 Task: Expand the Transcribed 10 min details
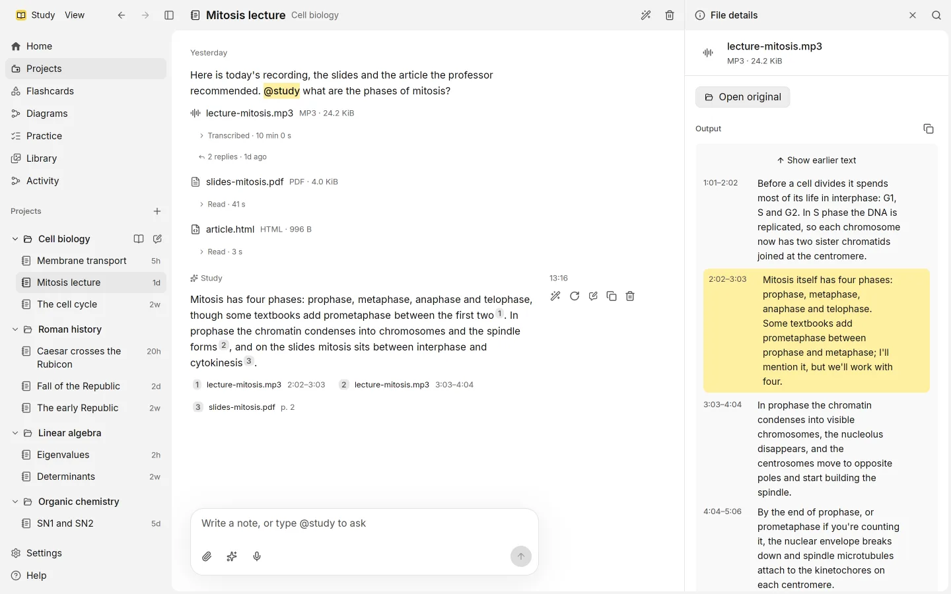[245, 136]
